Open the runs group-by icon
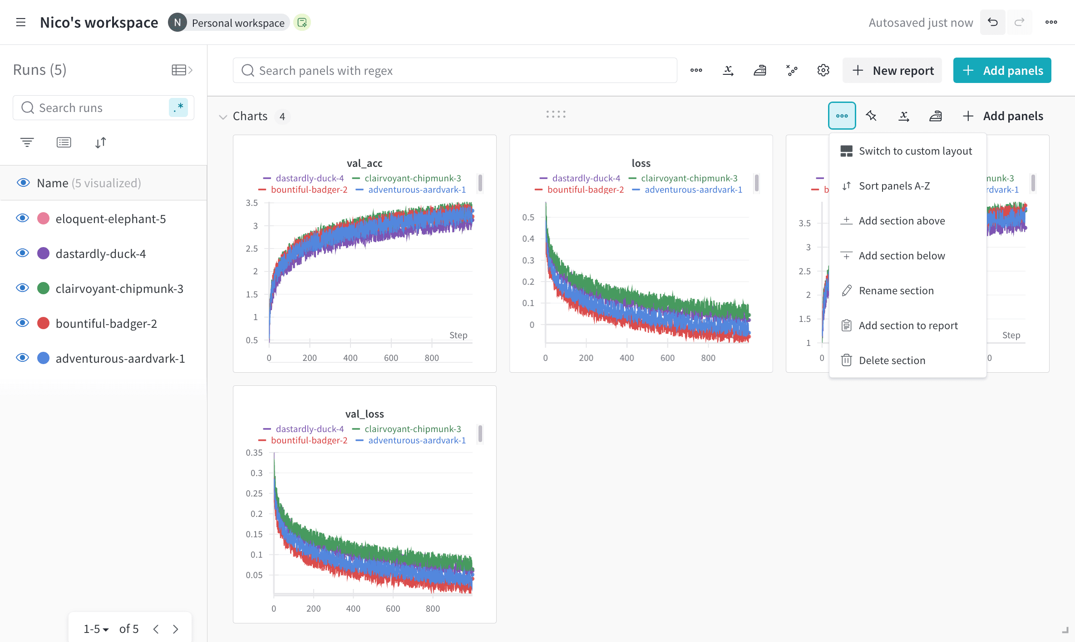Screen dimensions: 1075x642 (64, 142)
